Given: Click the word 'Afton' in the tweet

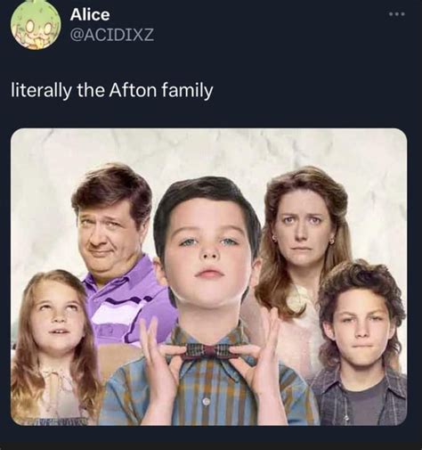Looking at the screenshot, I should click(x=133, y=90).
